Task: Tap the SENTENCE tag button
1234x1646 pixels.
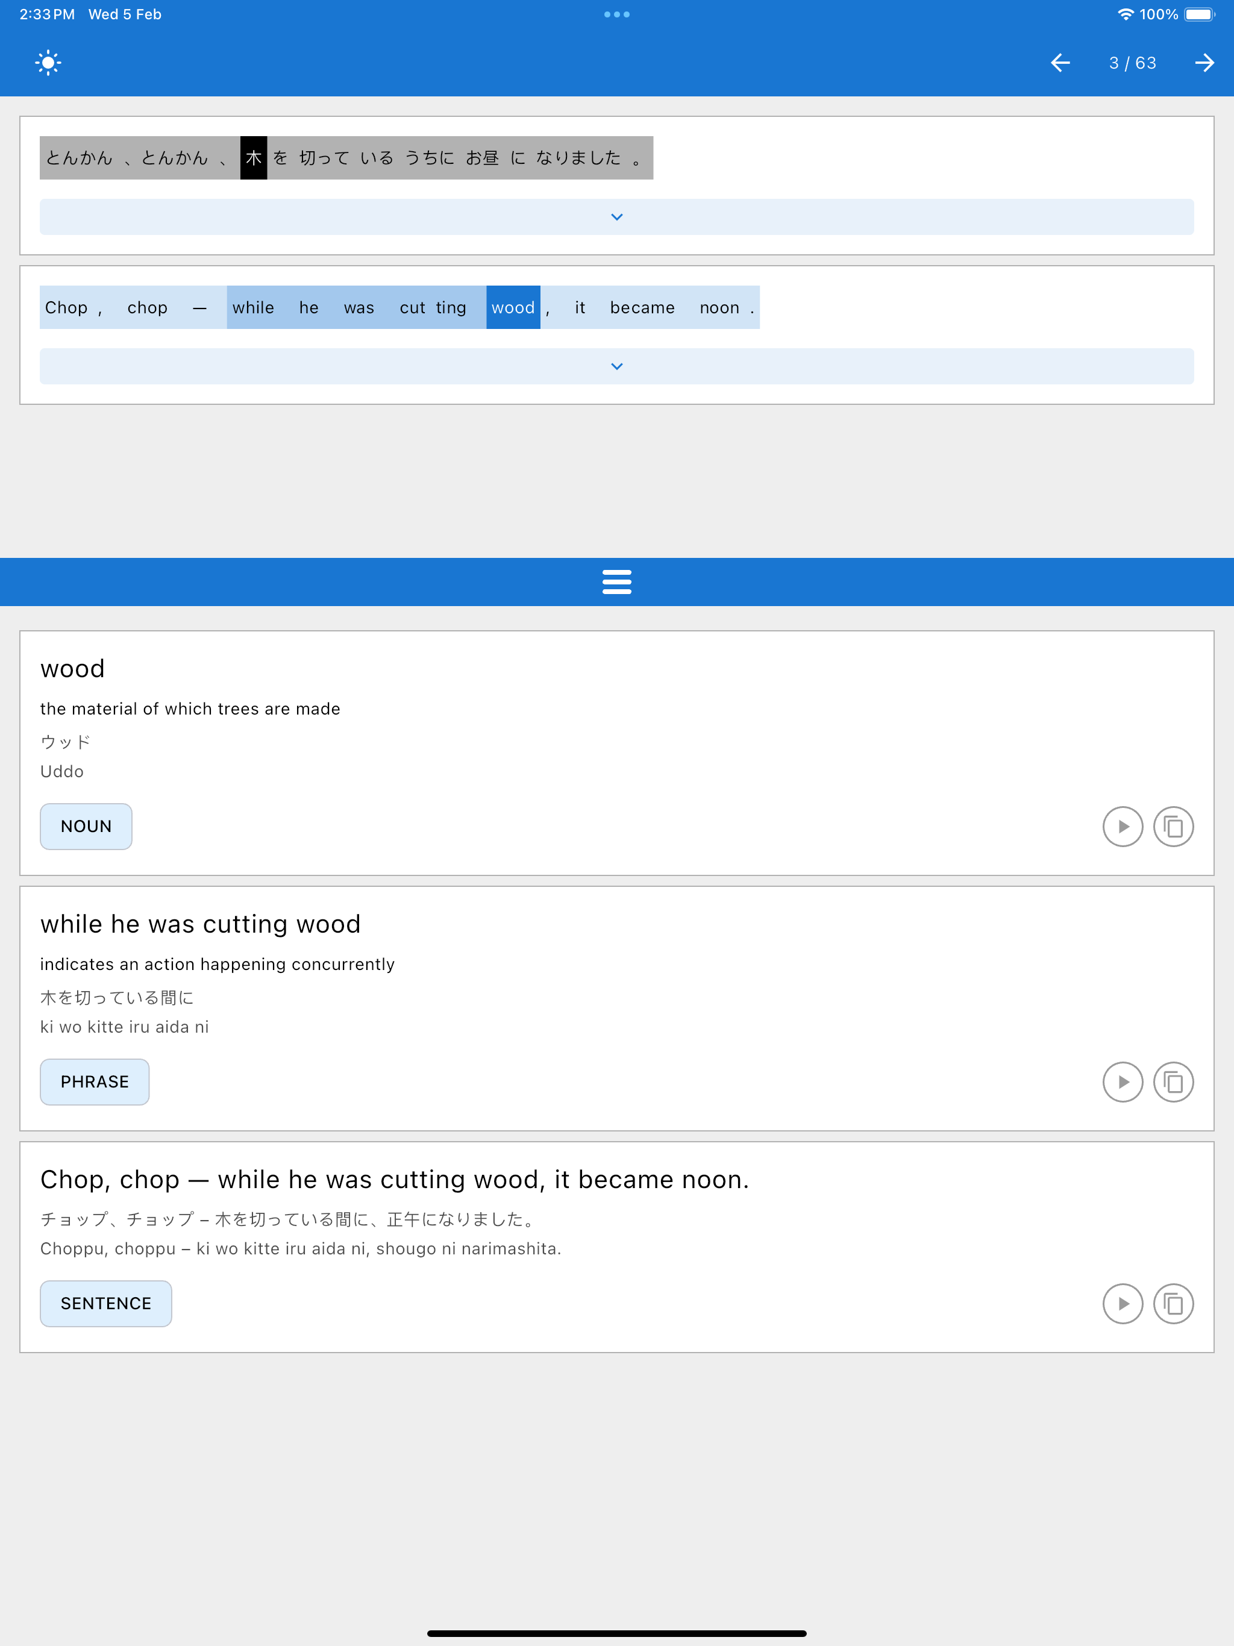Action: 105,1303
